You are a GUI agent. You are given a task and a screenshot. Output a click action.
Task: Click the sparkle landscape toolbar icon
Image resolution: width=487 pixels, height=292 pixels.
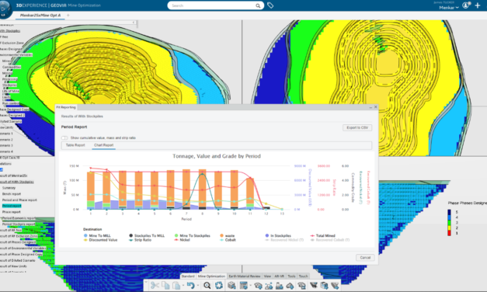tap(269, 285)
